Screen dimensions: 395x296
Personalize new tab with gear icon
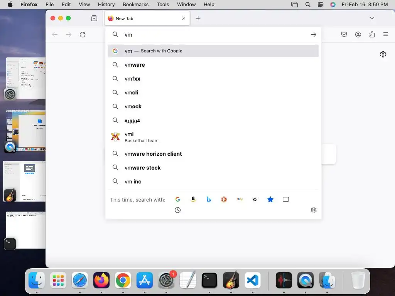pyautogui.click(x=383, y=54)
